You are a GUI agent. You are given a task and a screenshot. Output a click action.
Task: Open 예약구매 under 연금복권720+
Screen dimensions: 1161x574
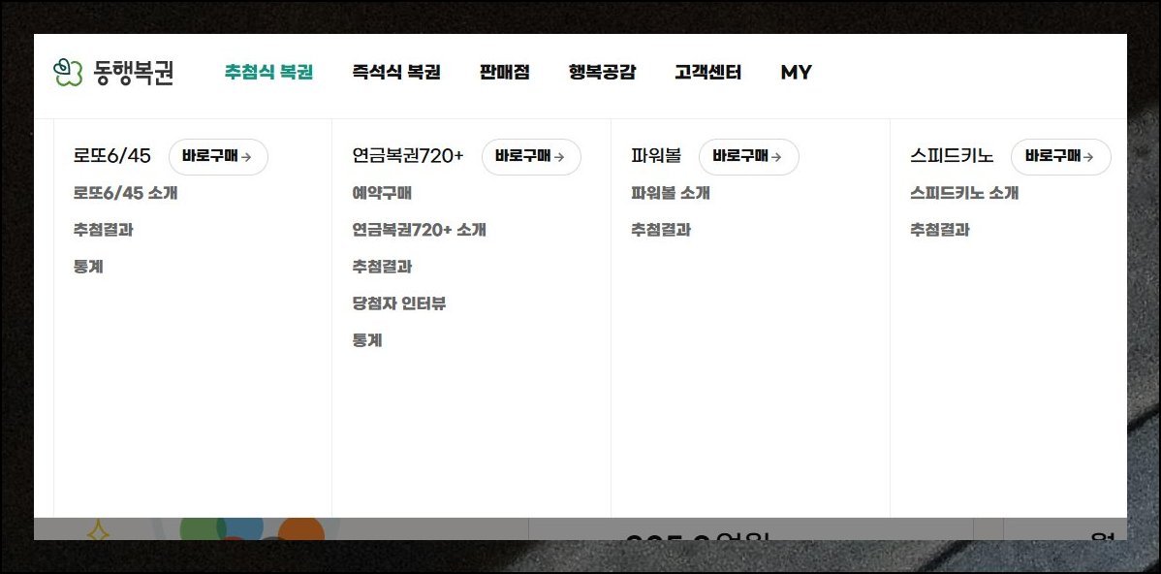382,193
